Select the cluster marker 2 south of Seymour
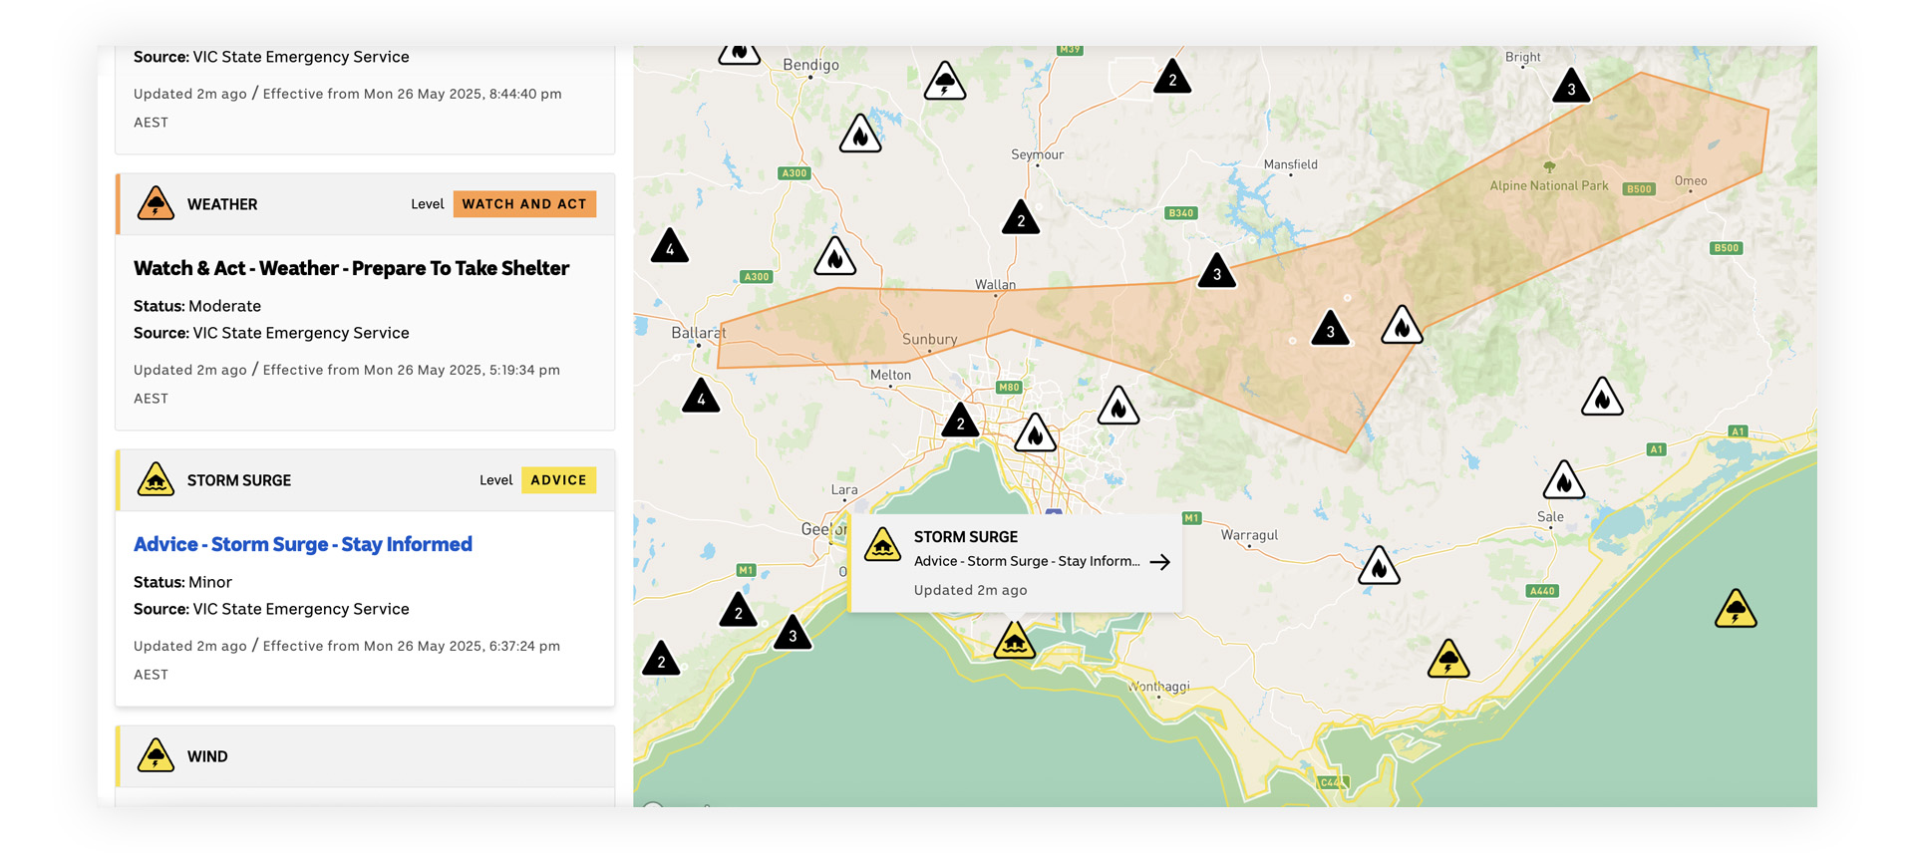The image size is (1914, 863). click(1020, 218)
